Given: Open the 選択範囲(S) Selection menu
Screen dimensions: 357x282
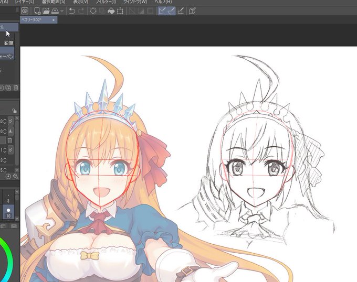Looking at the screenshot, I should pyautogui.click(x=54, y=2).
